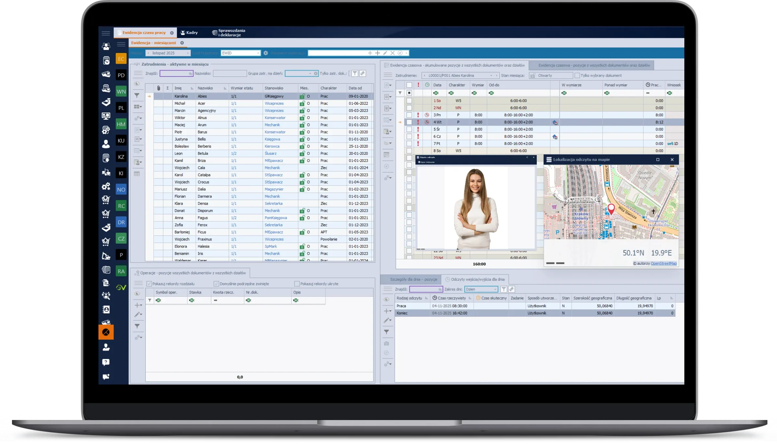Select the highlighted orange sidebar module icon
This screenshot has width=777, height=445.
point(106,332)
